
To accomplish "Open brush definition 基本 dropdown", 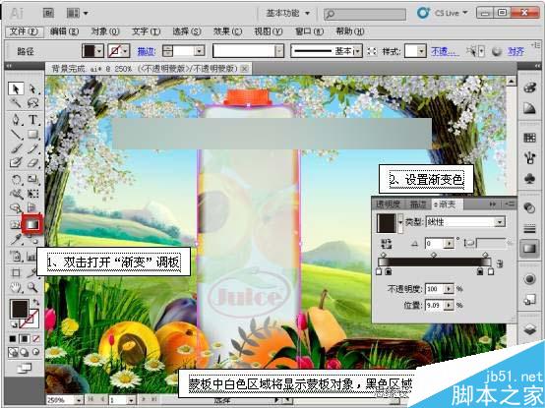I will 358,51.
